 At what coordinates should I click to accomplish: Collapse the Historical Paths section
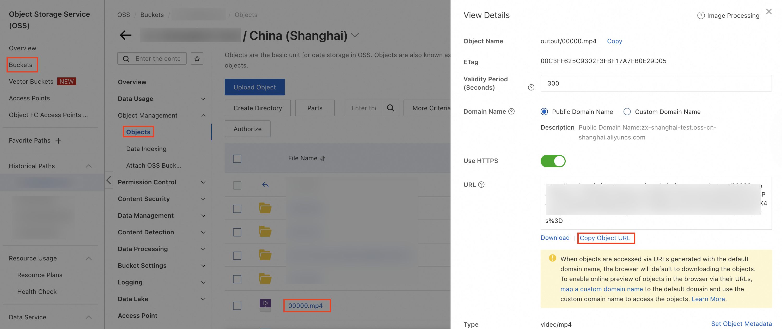[88, 166]
